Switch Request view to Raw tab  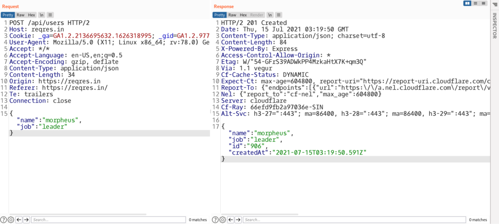click(20, 15)
